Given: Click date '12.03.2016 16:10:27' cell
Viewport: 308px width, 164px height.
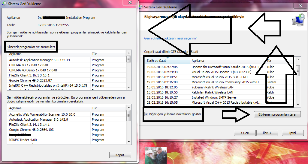Looking at the screenshot, I should (x=162, y=97).
